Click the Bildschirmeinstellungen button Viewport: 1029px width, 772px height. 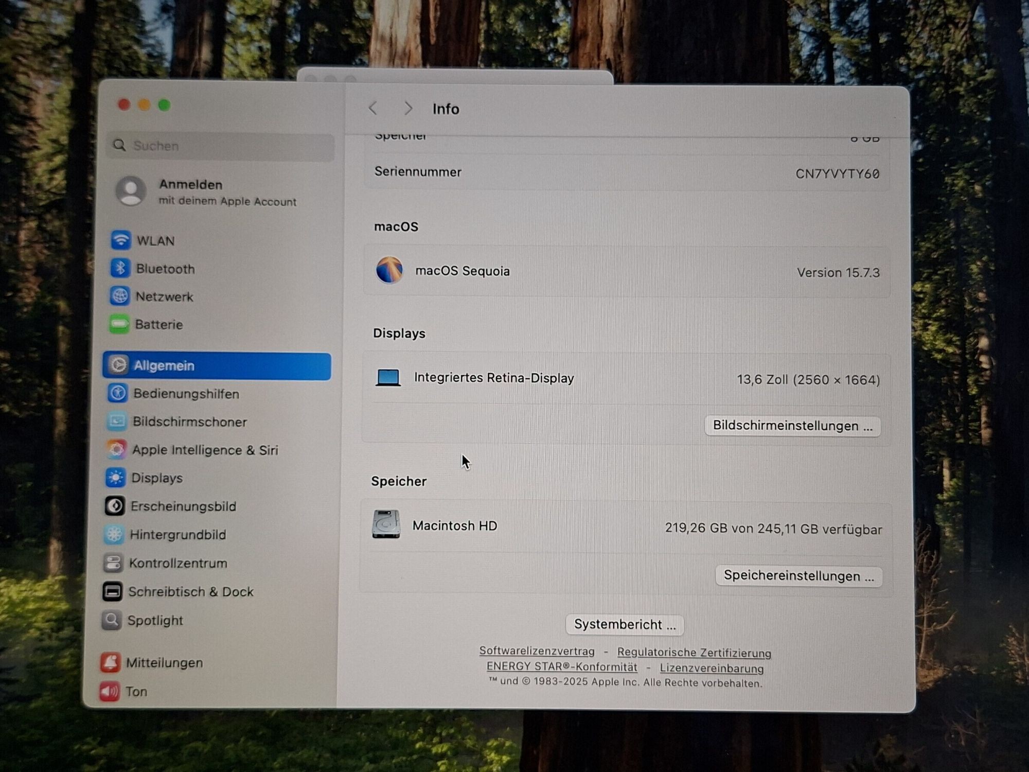792,426
